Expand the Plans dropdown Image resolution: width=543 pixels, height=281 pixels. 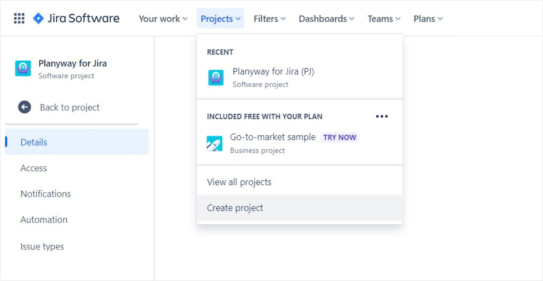click(x=428, y=19)
